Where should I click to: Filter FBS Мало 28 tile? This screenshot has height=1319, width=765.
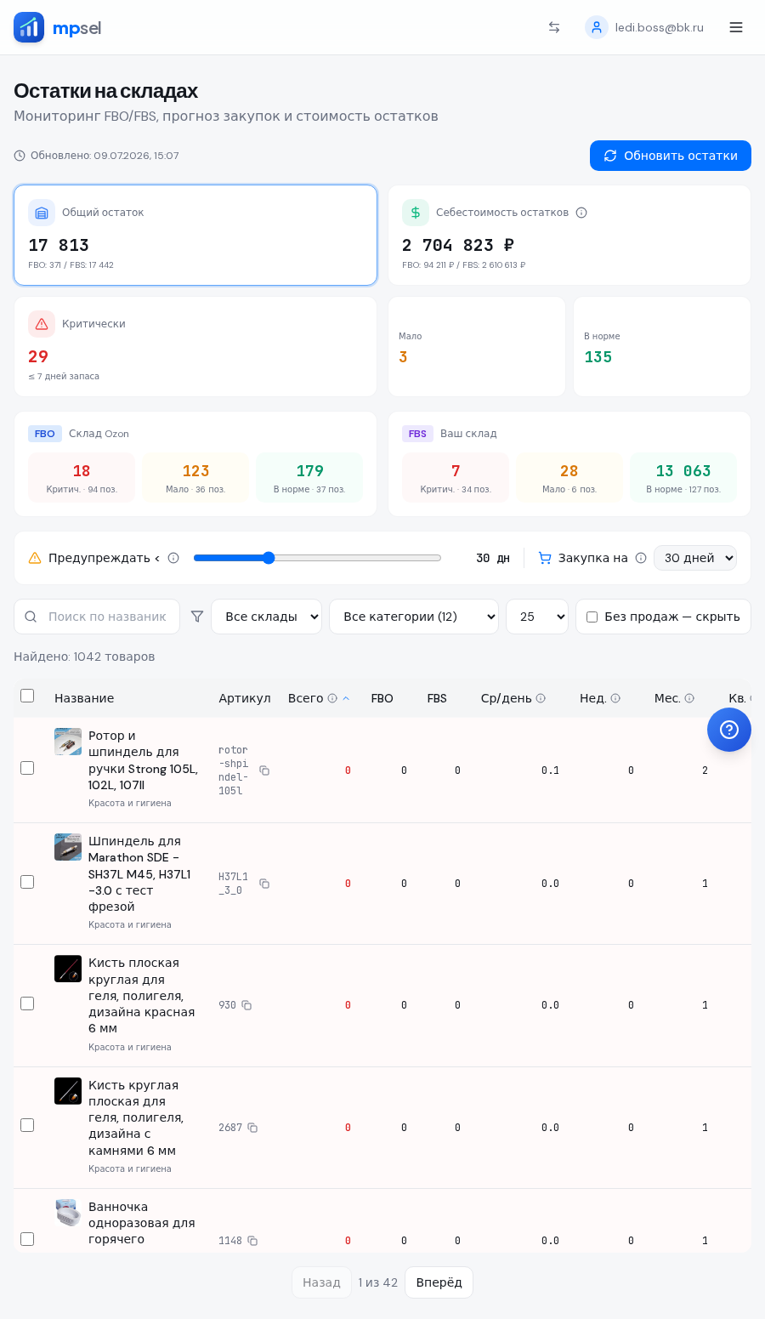tap(569, 478)
